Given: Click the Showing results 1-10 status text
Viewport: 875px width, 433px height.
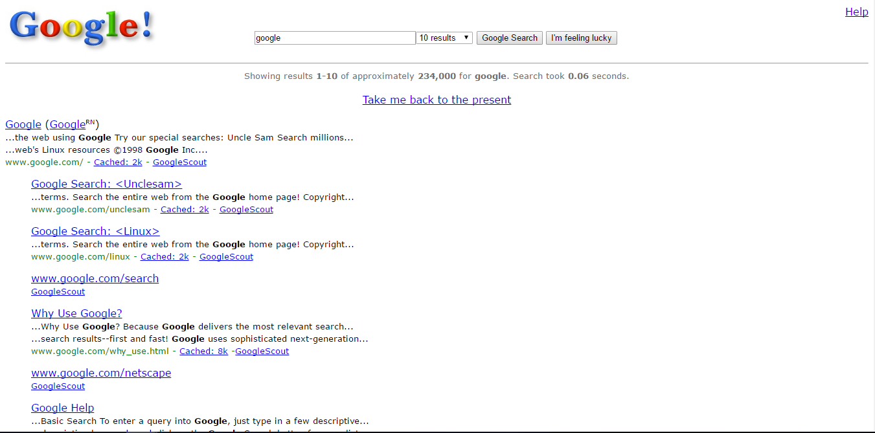Looking at the screenshot, I should (x=437, y=76).
